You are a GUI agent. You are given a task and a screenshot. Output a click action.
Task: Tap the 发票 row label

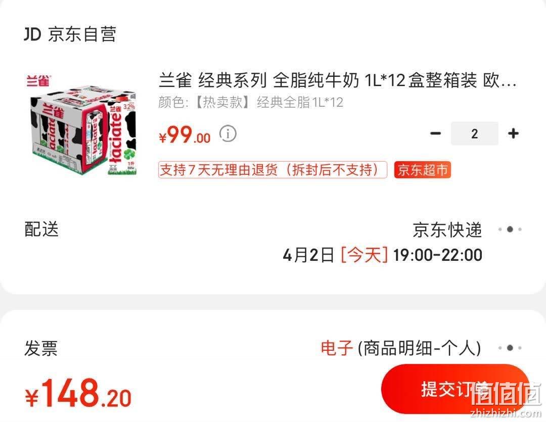41,348
